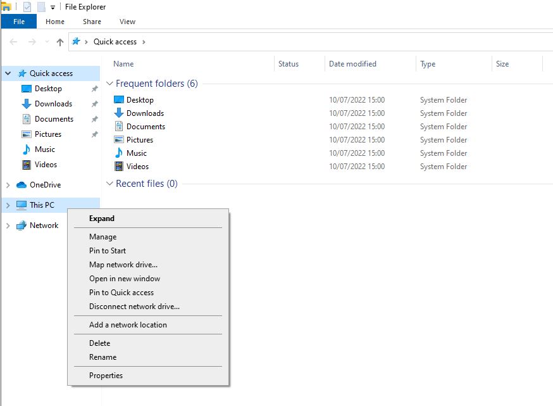The image size is (553, 406).
Task: Click the Up arrow navigation icon
Action: coord(60,42)
